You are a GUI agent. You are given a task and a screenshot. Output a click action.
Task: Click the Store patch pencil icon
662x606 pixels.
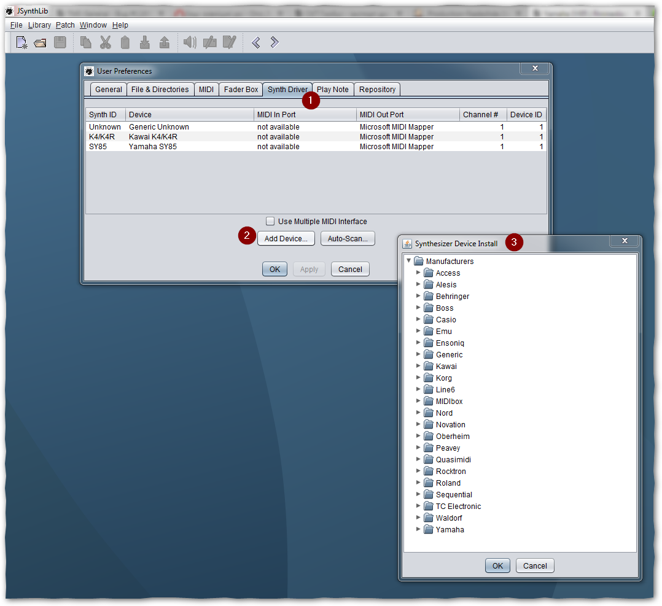pos(210,42)
